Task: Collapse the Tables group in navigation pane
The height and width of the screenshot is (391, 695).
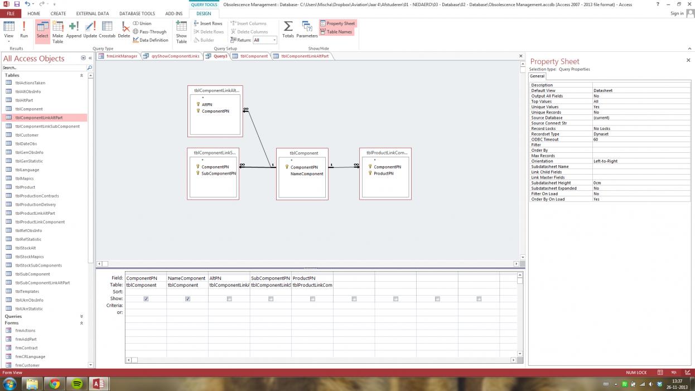Action: tap(82, 75)
